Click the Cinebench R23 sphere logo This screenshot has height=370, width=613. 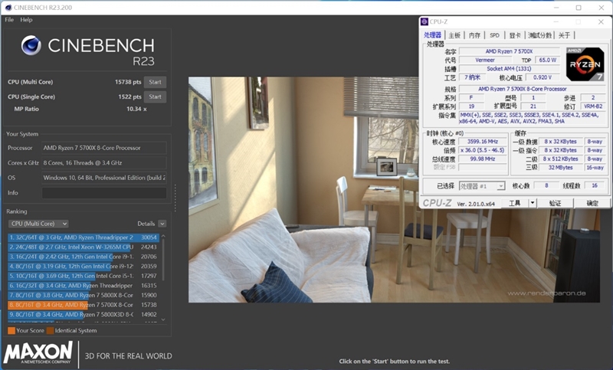(31, 45)
